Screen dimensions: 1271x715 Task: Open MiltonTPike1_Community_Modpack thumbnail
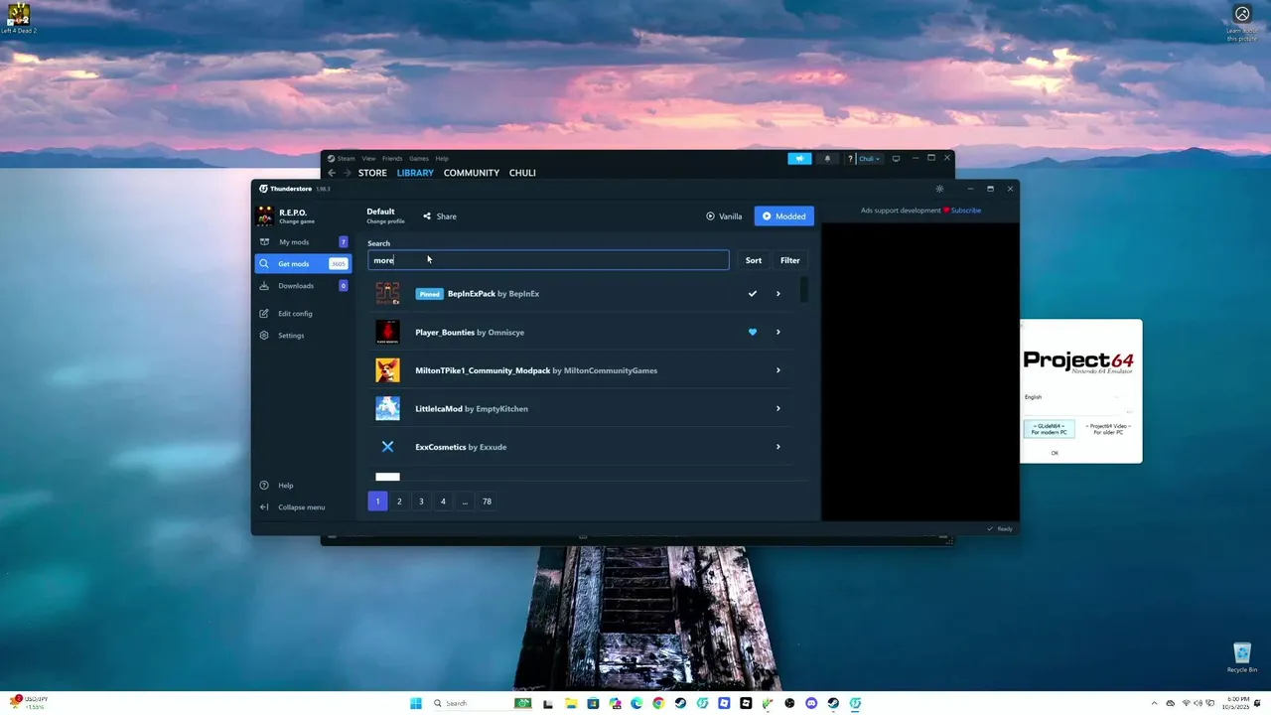click(387, 370)
